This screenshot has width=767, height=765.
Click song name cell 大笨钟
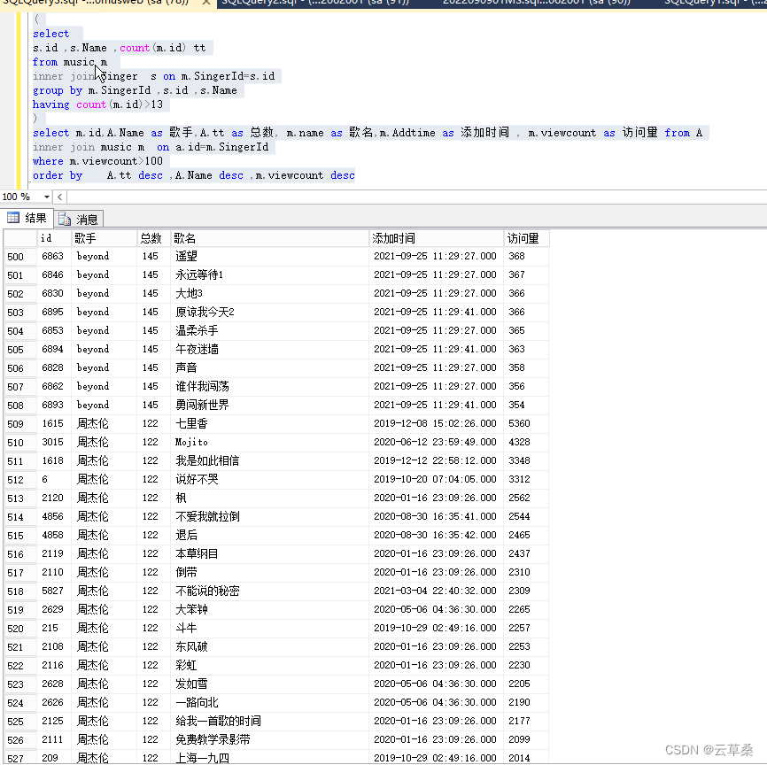tap(270, 609)
